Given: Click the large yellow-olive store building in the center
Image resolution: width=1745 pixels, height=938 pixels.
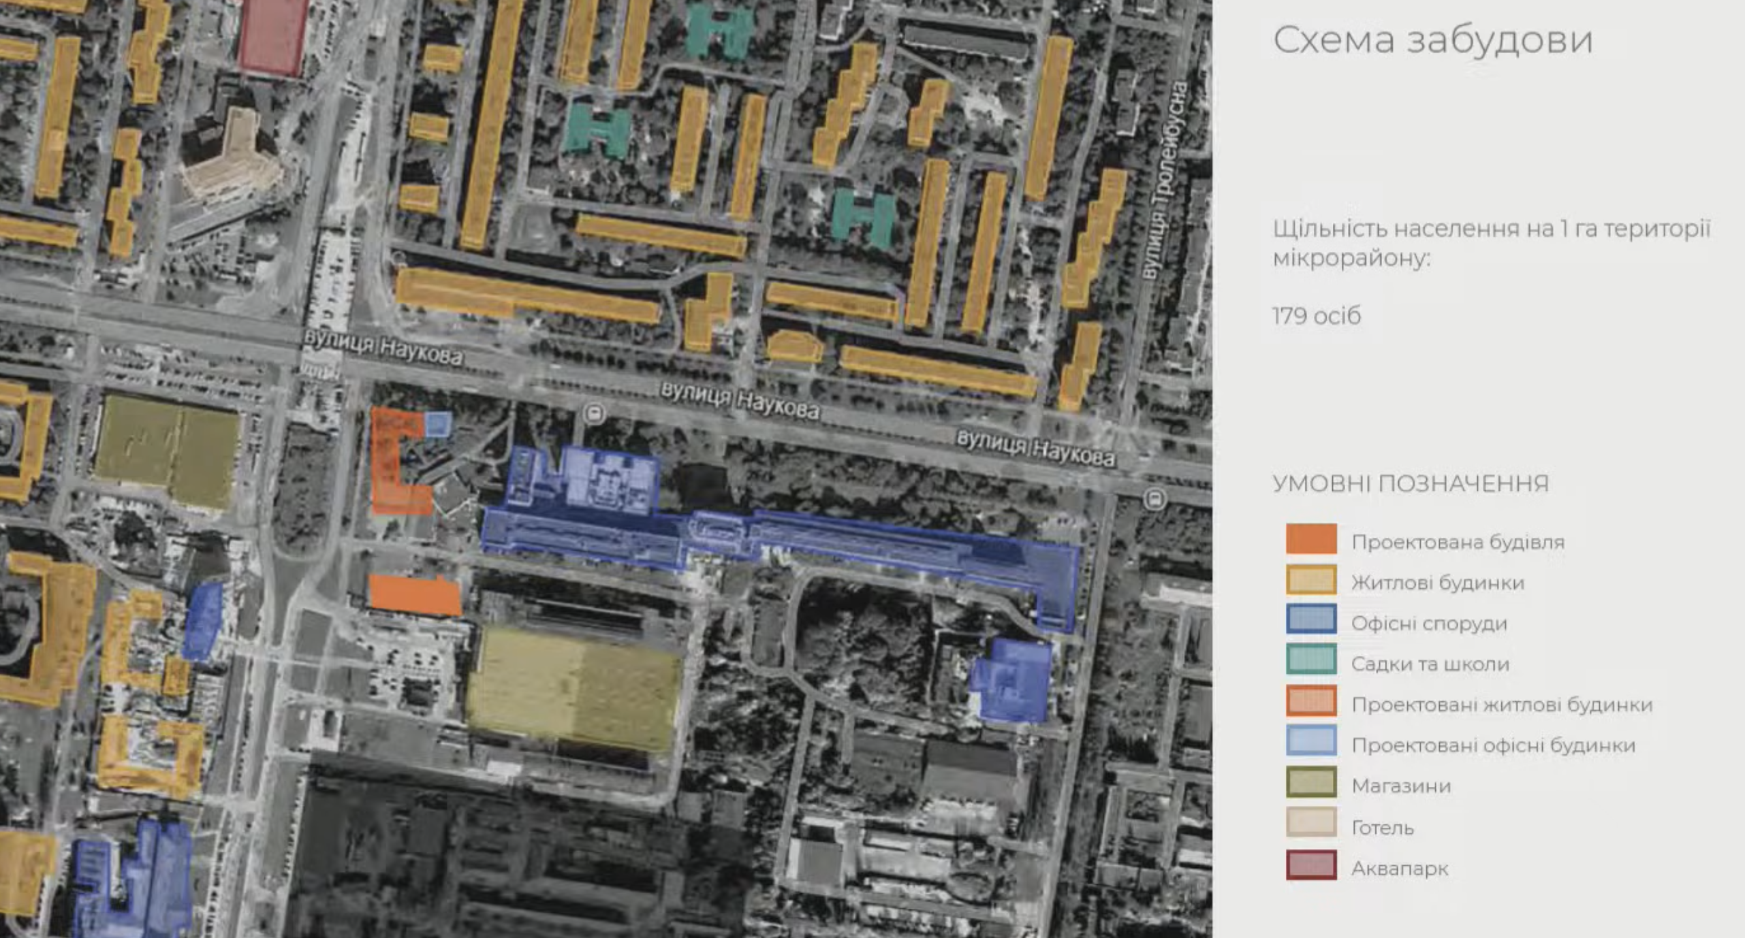Looking at the screenshot, I should pos(573,688).
